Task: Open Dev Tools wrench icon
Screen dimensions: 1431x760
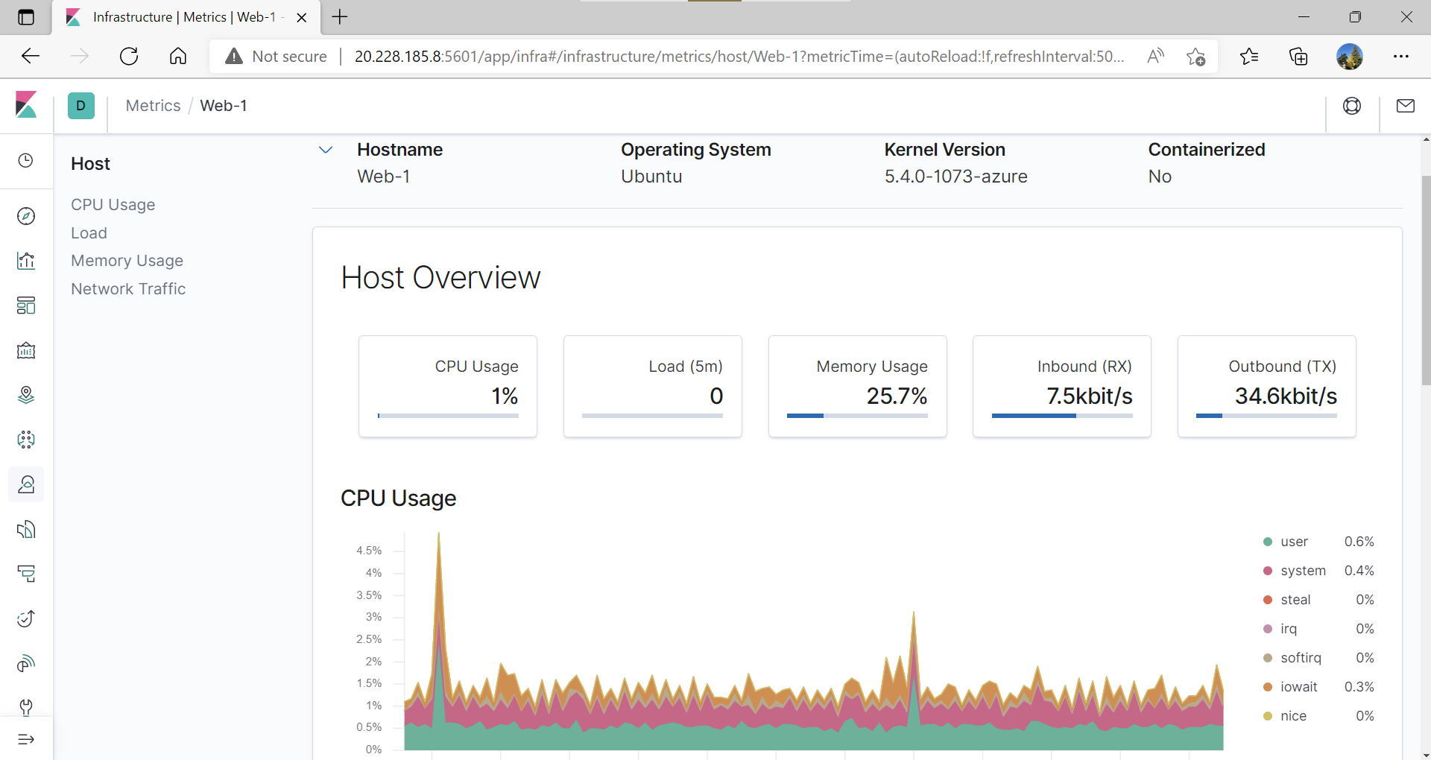Action: pos(26,708)
